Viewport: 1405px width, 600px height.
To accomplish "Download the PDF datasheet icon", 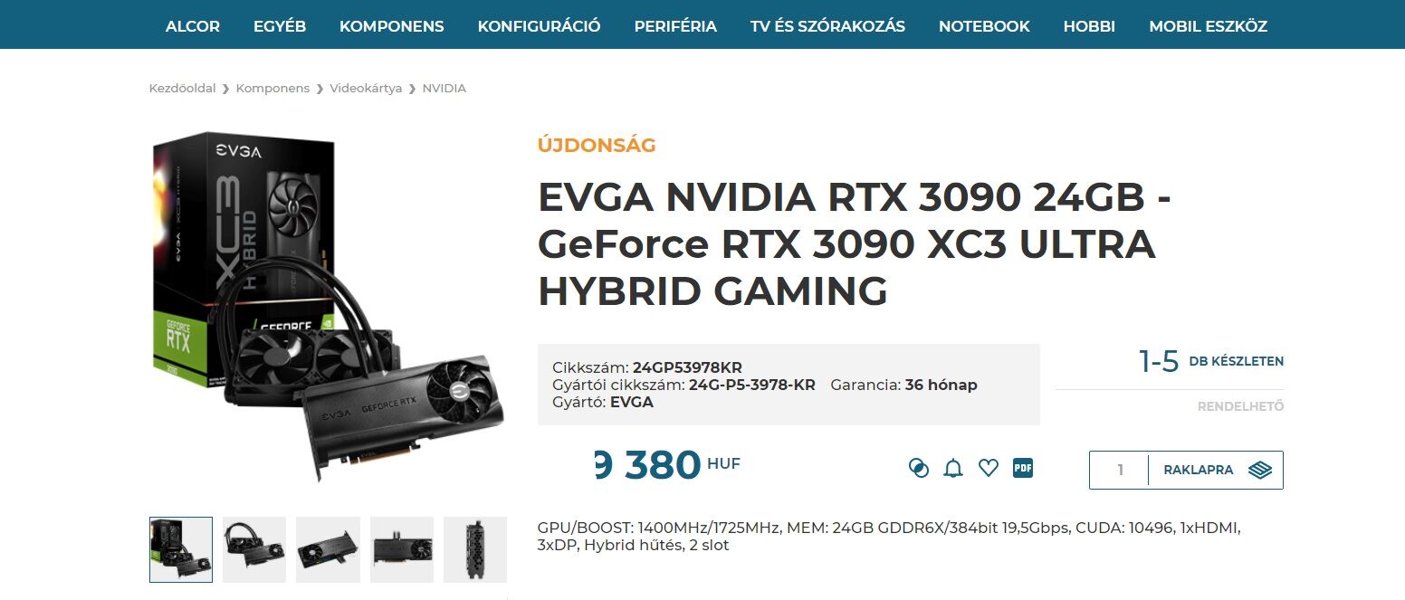I will (1023, 468).
